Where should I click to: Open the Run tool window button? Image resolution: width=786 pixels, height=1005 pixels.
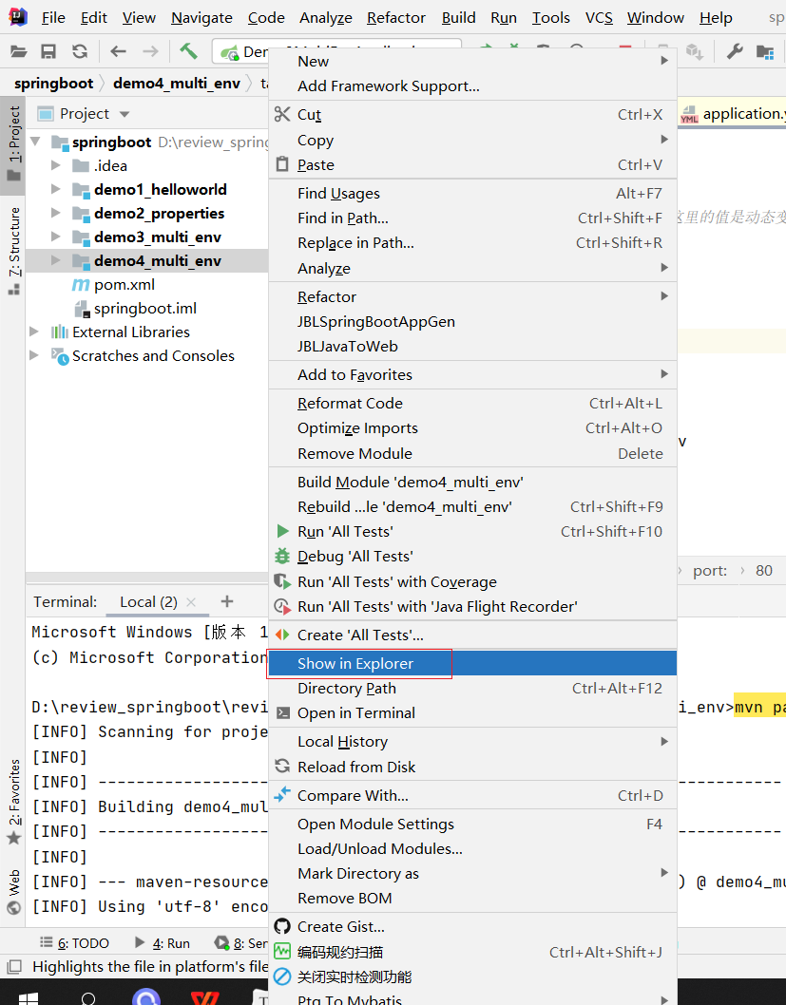[169, 943]
